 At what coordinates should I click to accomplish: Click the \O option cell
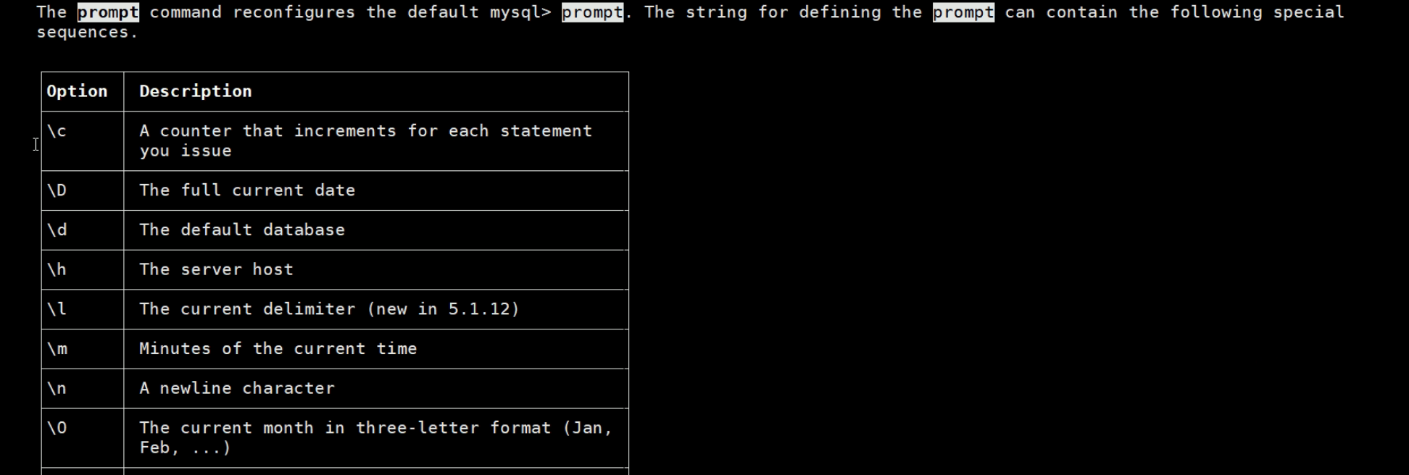(57, 428)
